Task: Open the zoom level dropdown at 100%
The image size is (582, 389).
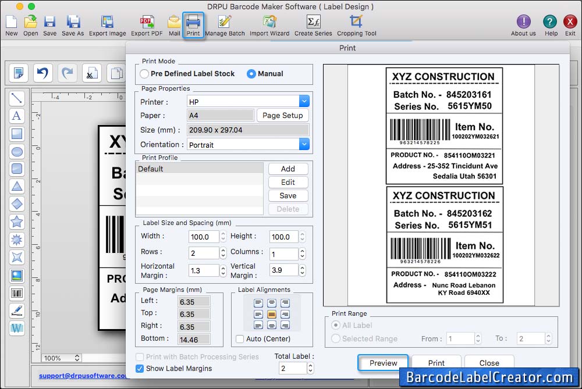Action: coord(61,358)
